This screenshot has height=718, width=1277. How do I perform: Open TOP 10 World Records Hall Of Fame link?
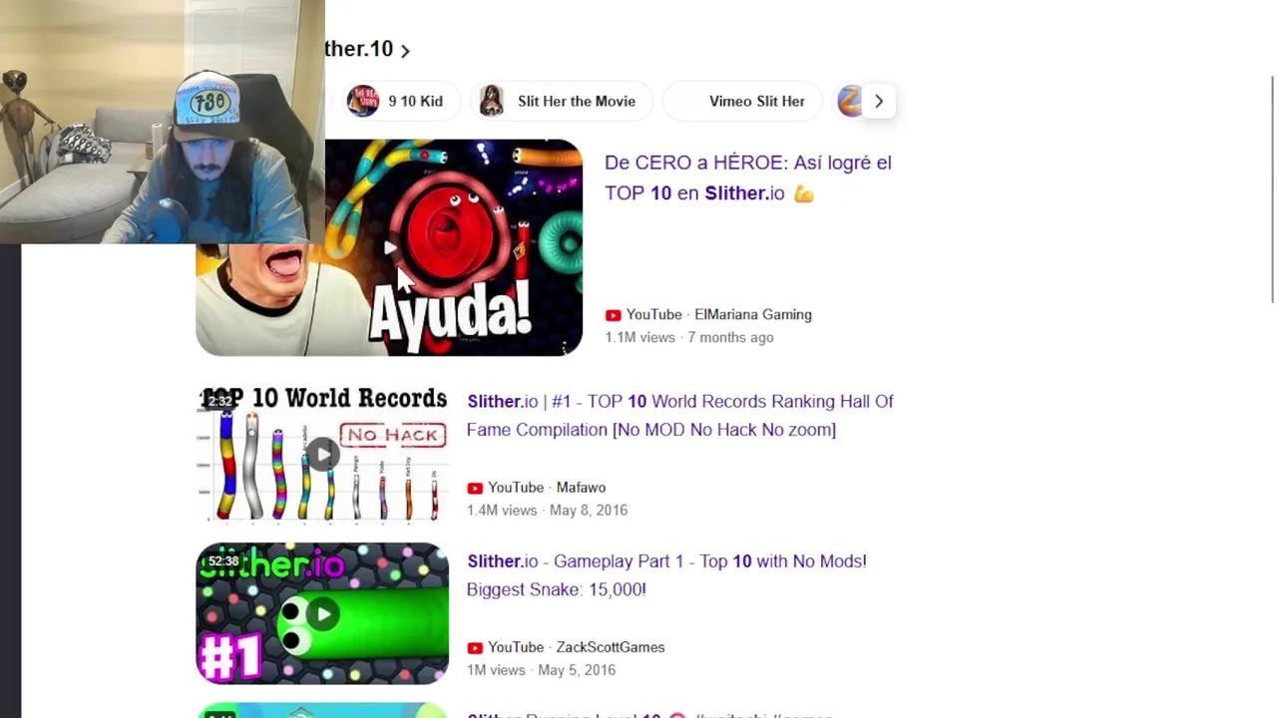click(x=680, y=415)
